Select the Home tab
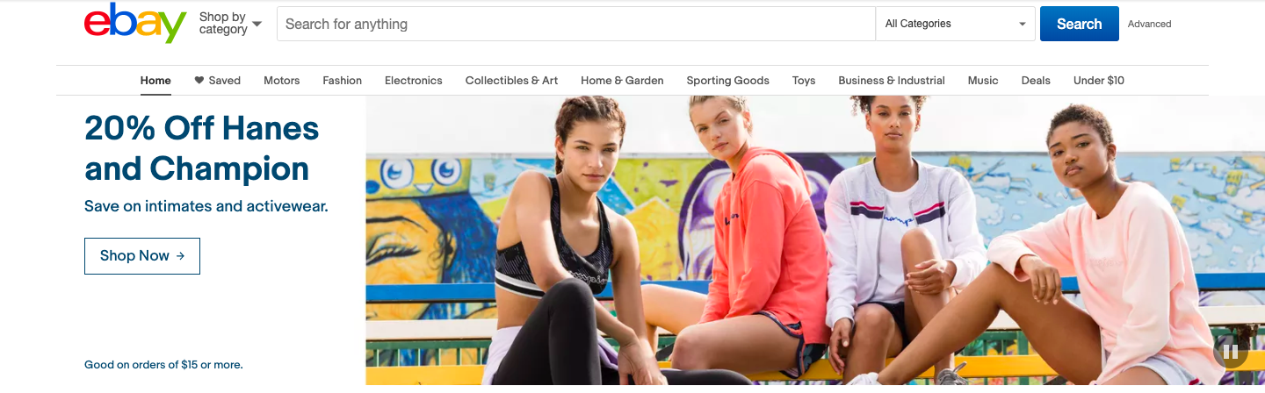This screenshot has height=393, width=1265. click(x=155, y=80)
